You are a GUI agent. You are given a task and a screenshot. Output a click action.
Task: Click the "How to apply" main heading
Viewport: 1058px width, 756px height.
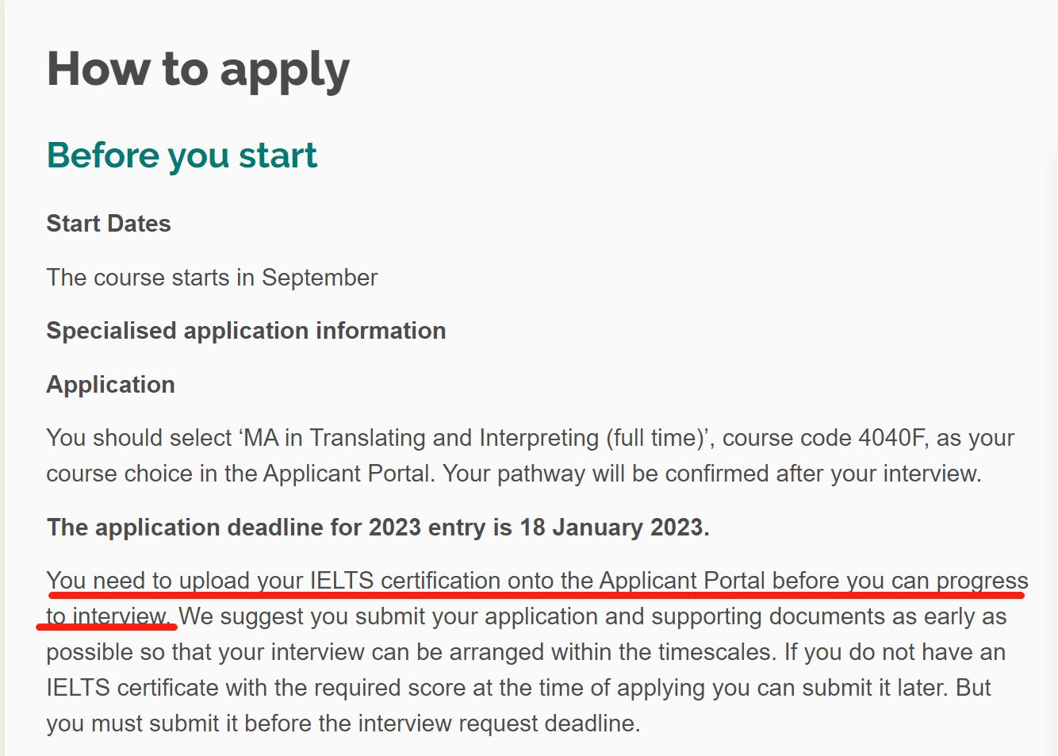click(198, 70)
